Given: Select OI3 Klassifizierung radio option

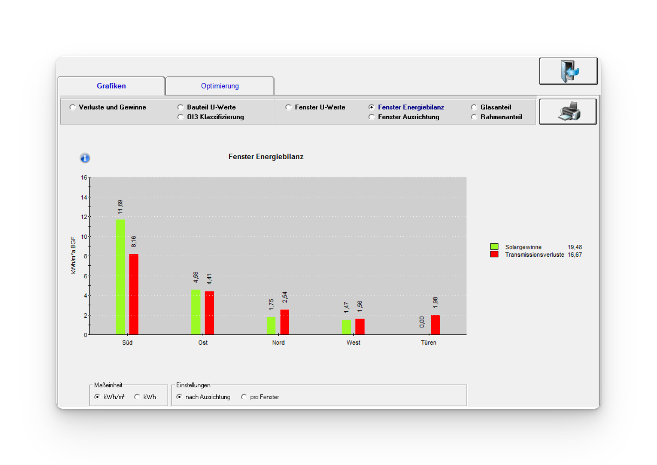Looking at the screenshot, I should (181, 117).
